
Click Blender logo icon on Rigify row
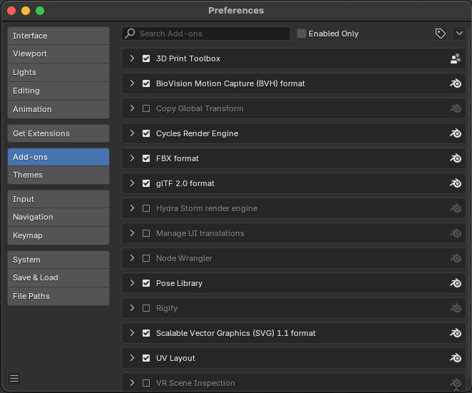[x=456, y=308]
